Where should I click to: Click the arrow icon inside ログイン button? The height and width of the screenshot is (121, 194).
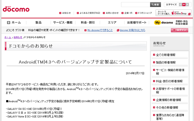click(x=174, y=30)
